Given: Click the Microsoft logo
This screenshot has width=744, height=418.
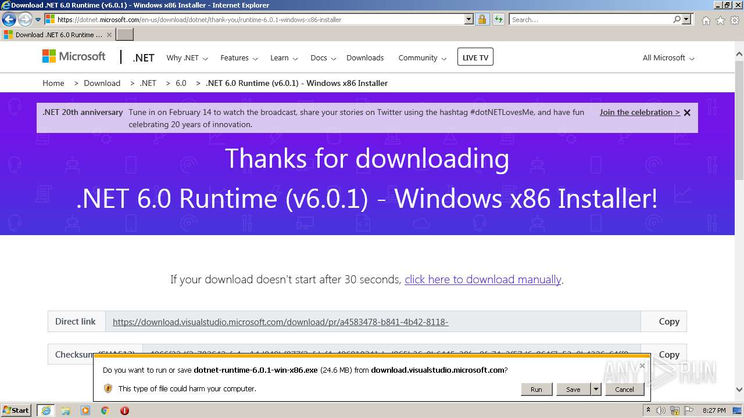Looking at the screenshot, I should pyautogui.click(x=74, y=56).
